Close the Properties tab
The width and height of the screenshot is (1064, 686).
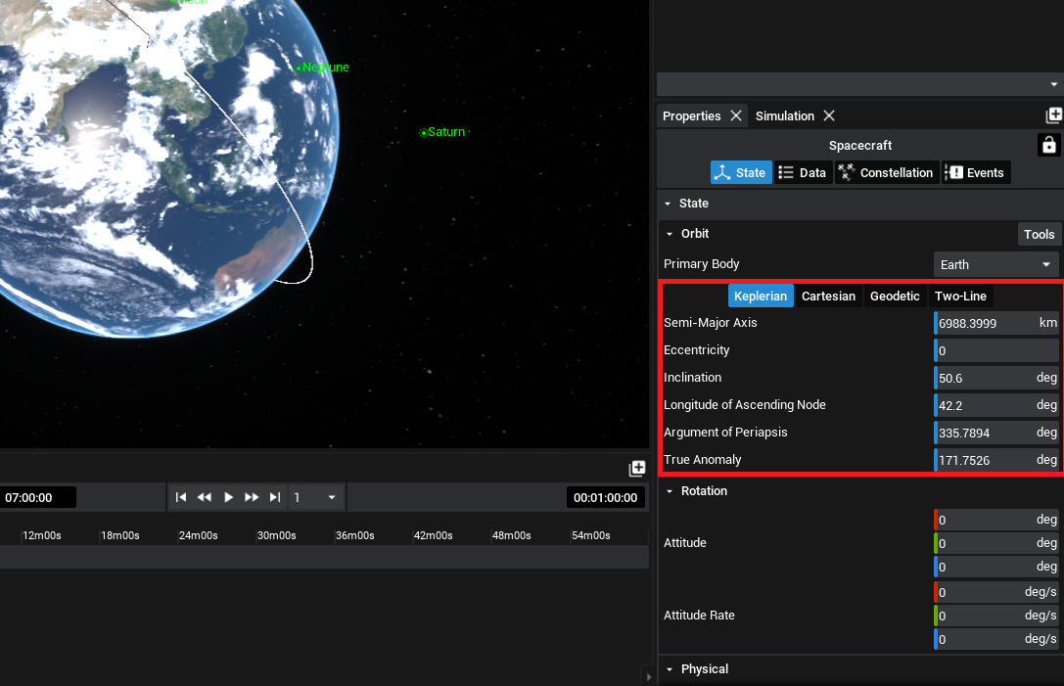click(735, 115)
